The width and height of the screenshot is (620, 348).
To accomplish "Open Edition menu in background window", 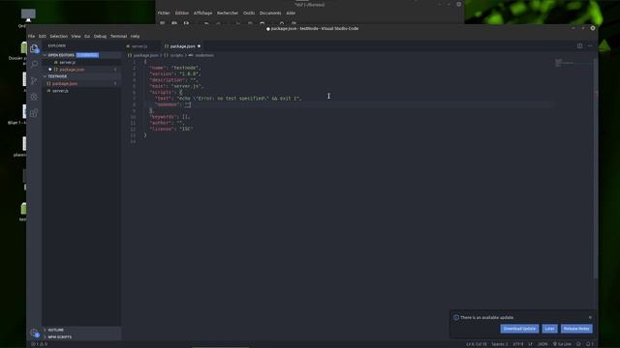I will [182, 13].
